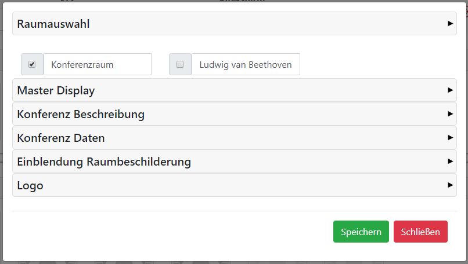468x264 pixels.
Task: Click the Ludwig van Beethoven text field
Action: [246, 64]
